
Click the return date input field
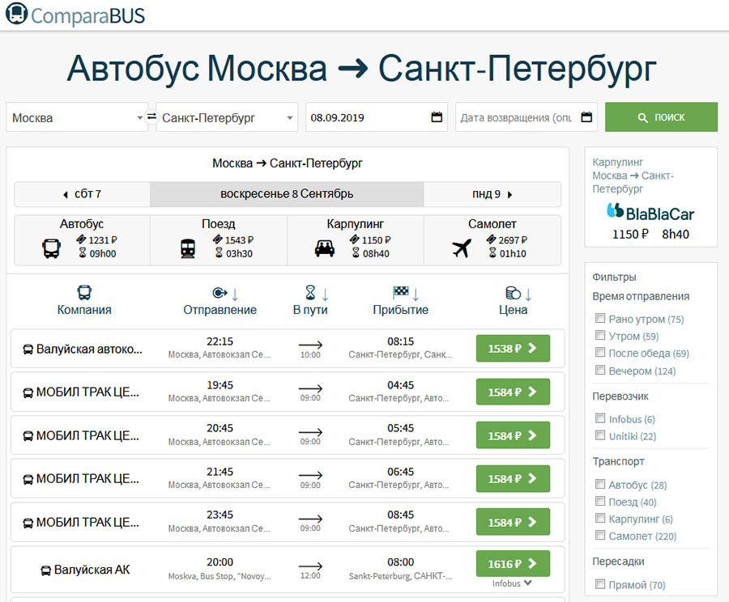(516, 117)
